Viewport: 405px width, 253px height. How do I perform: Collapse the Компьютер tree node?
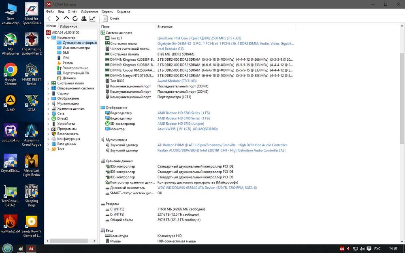[x=48, y=38]
